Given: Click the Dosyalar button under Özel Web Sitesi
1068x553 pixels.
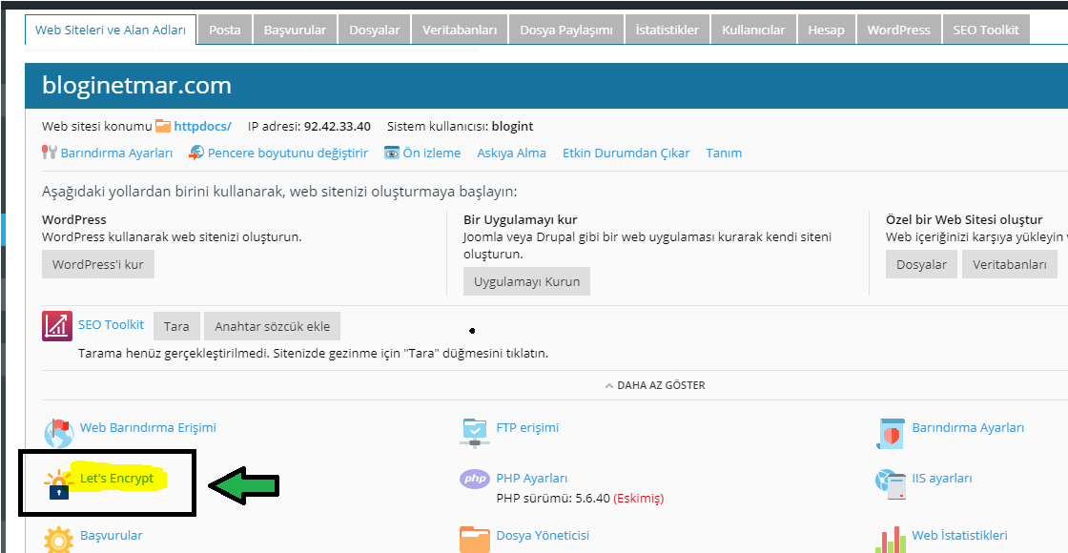Looking at the screenshot, I should pyautogui.click(x=921, y=264).
